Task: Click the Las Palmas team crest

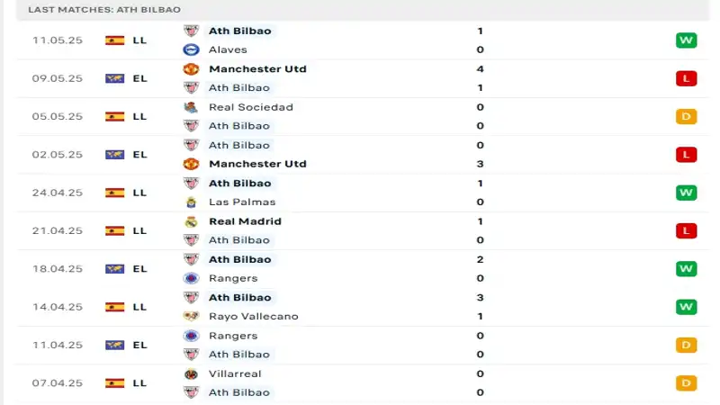Action: tap(191, 202)
